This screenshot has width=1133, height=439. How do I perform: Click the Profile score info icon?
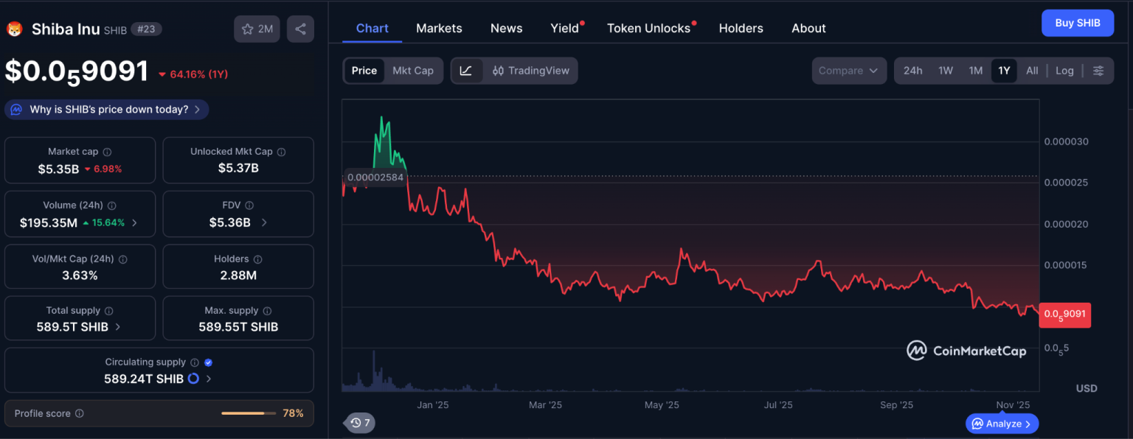(x=80, y=414)
